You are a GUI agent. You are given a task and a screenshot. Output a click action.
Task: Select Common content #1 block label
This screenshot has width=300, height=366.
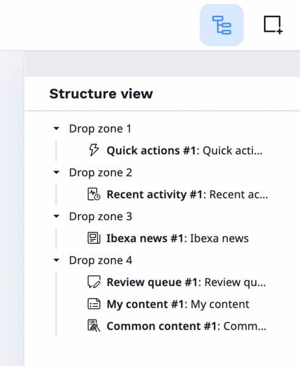(187, 326)
